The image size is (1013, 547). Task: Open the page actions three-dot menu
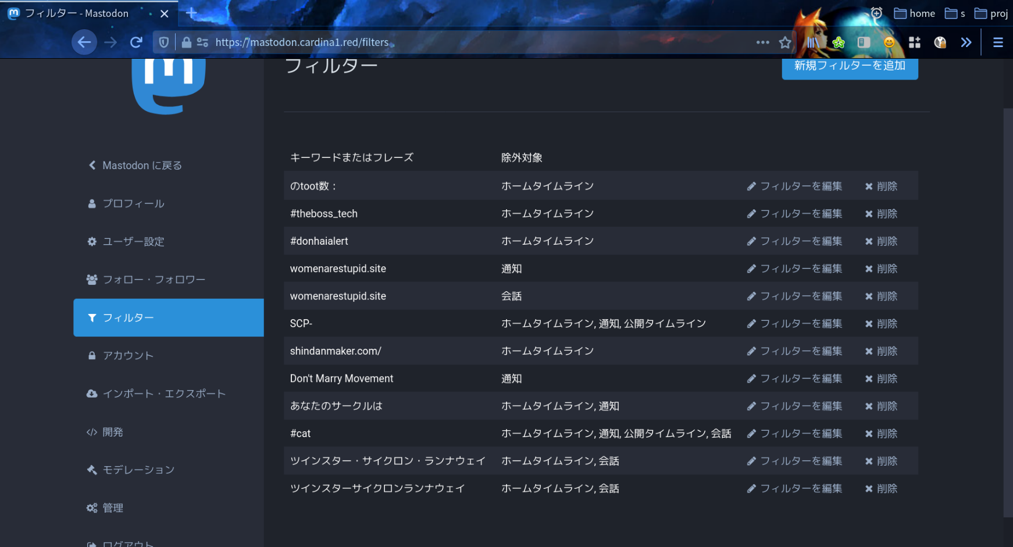762,42
